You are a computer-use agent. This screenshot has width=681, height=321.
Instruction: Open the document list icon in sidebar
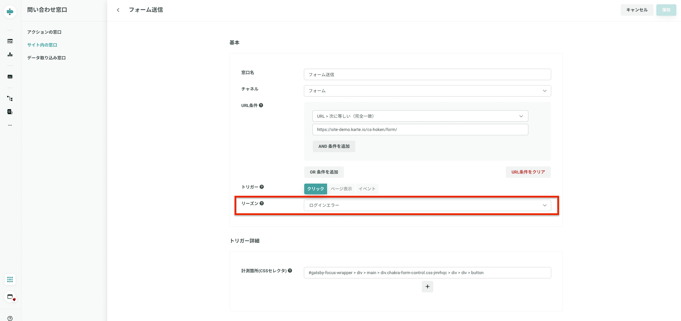(10, 112)
